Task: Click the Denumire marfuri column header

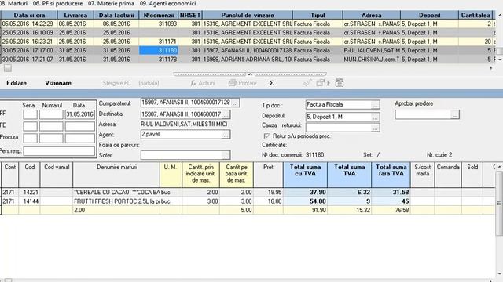Action: 116,175
